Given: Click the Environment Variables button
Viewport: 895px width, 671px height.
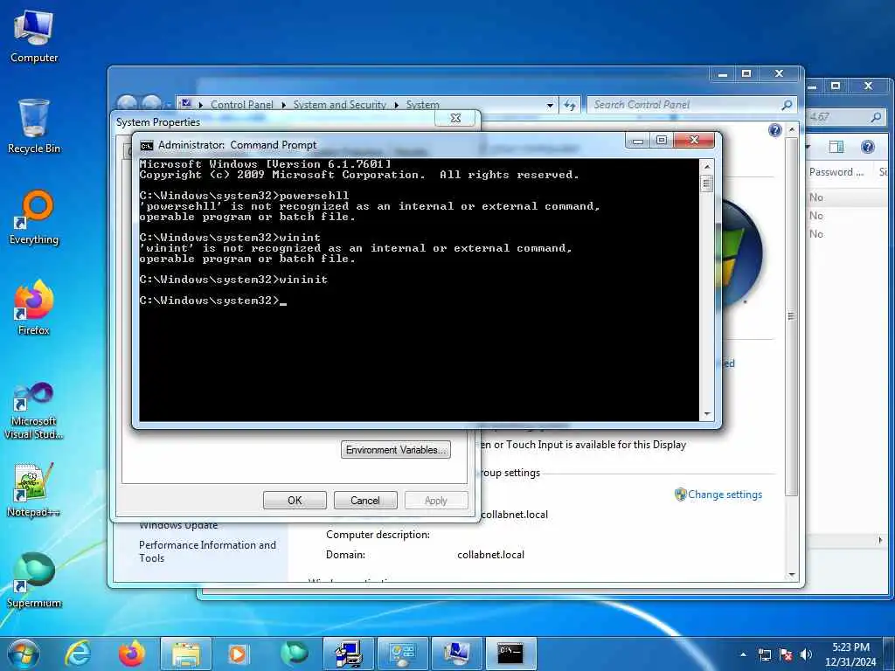Looking at the screenshot, I should (x=396, y=450).
